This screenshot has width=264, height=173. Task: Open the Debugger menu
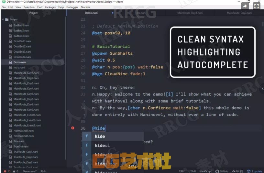pos(72,7)
